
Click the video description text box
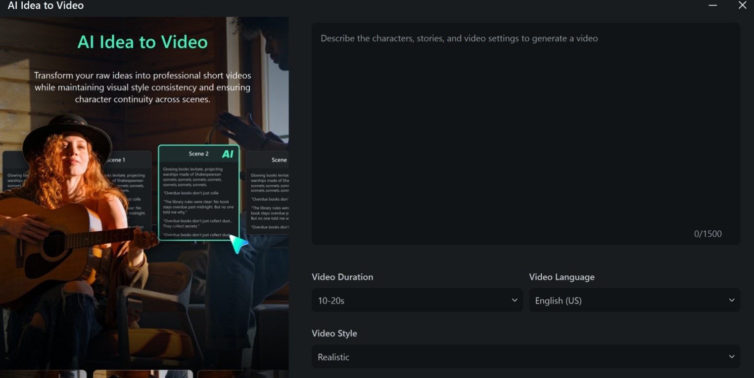point(526,133)
